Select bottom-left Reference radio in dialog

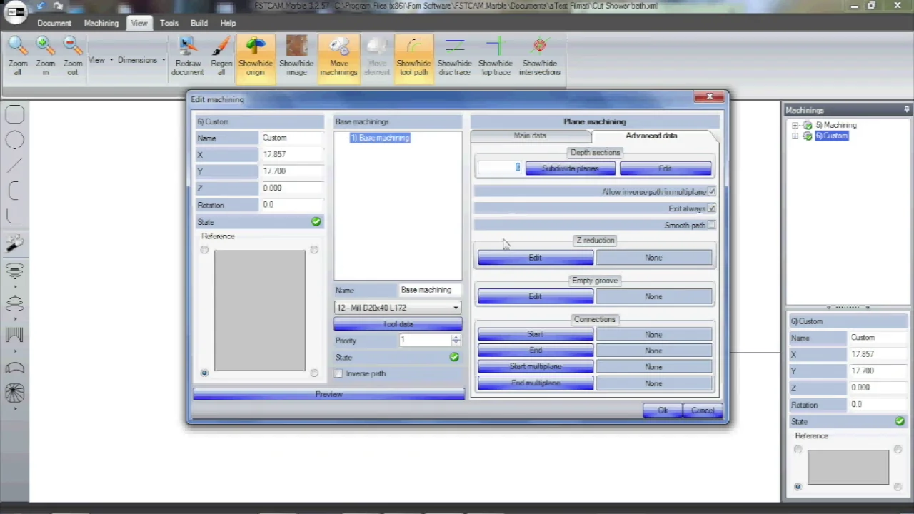[204, 373]
